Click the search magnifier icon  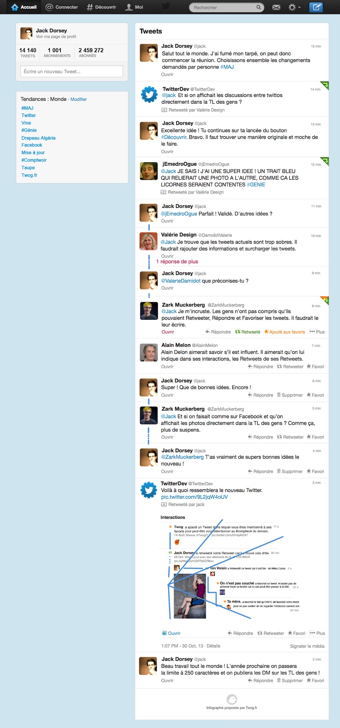(259, 7)
